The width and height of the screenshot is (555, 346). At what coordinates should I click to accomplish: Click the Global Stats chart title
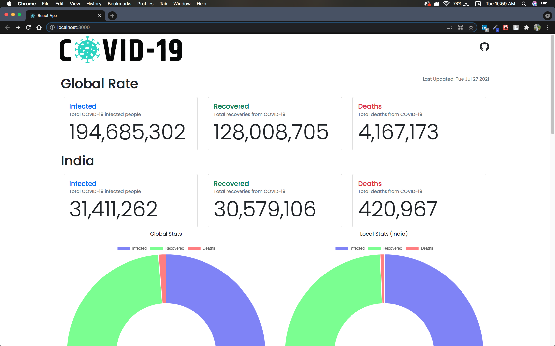click(x=166, y=234)
